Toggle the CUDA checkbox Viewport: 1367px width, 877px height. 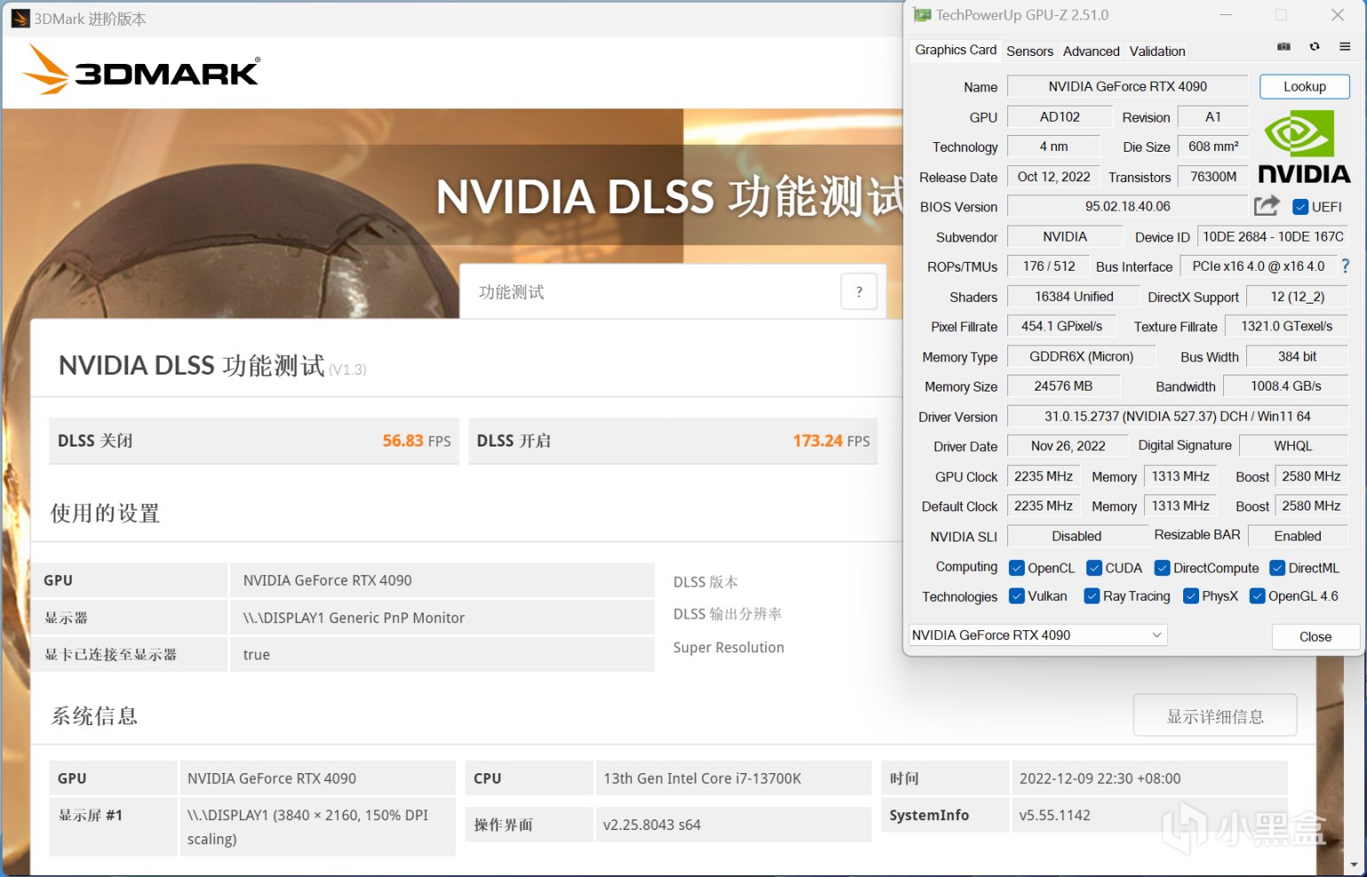click(x=1094, y=568)
